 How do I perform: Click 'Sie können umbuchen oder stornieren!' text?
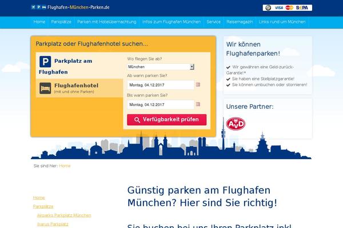[x=269, y=85]
